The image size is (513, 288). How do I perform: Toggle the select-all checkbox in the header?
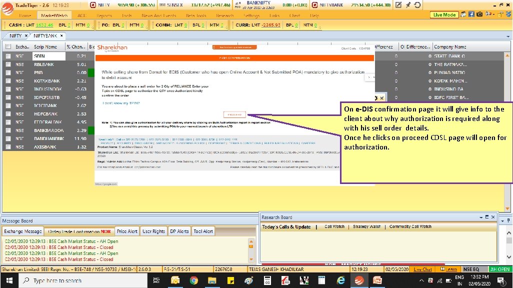[8, 47]
